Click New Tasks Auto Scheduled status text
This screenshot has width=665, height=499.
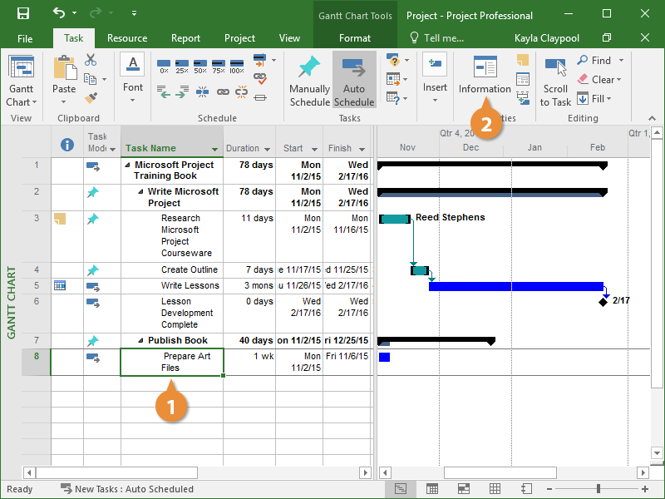(x=133, y=489)
